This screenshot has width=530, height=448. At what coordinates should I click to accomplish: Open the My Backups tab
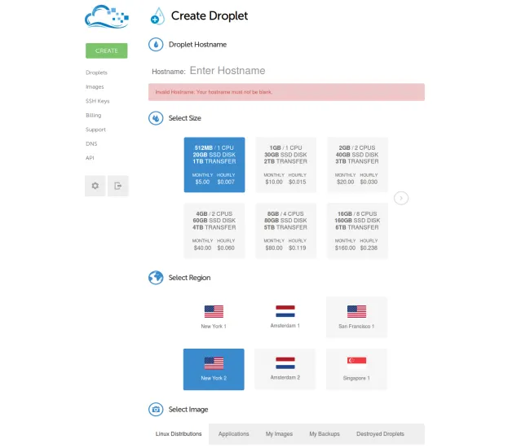click(x=325, y=434)
